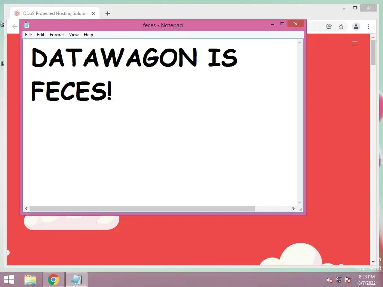Open the Format menu in Notepad
383x287 pixels.
point(57,35)
